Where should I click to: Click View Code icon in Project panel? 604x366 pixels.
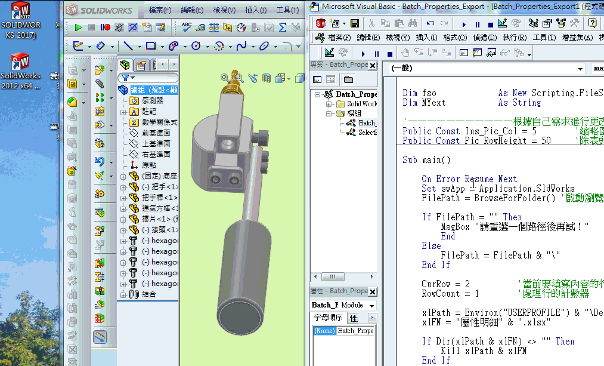pyautogui.click(x=317, y=79)
